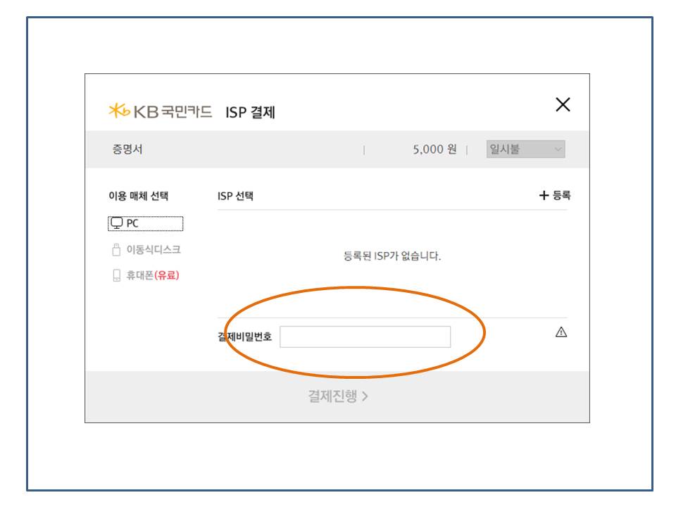
Task: Open the 일시불 installment dropdown
Action: tap(525, 149)
